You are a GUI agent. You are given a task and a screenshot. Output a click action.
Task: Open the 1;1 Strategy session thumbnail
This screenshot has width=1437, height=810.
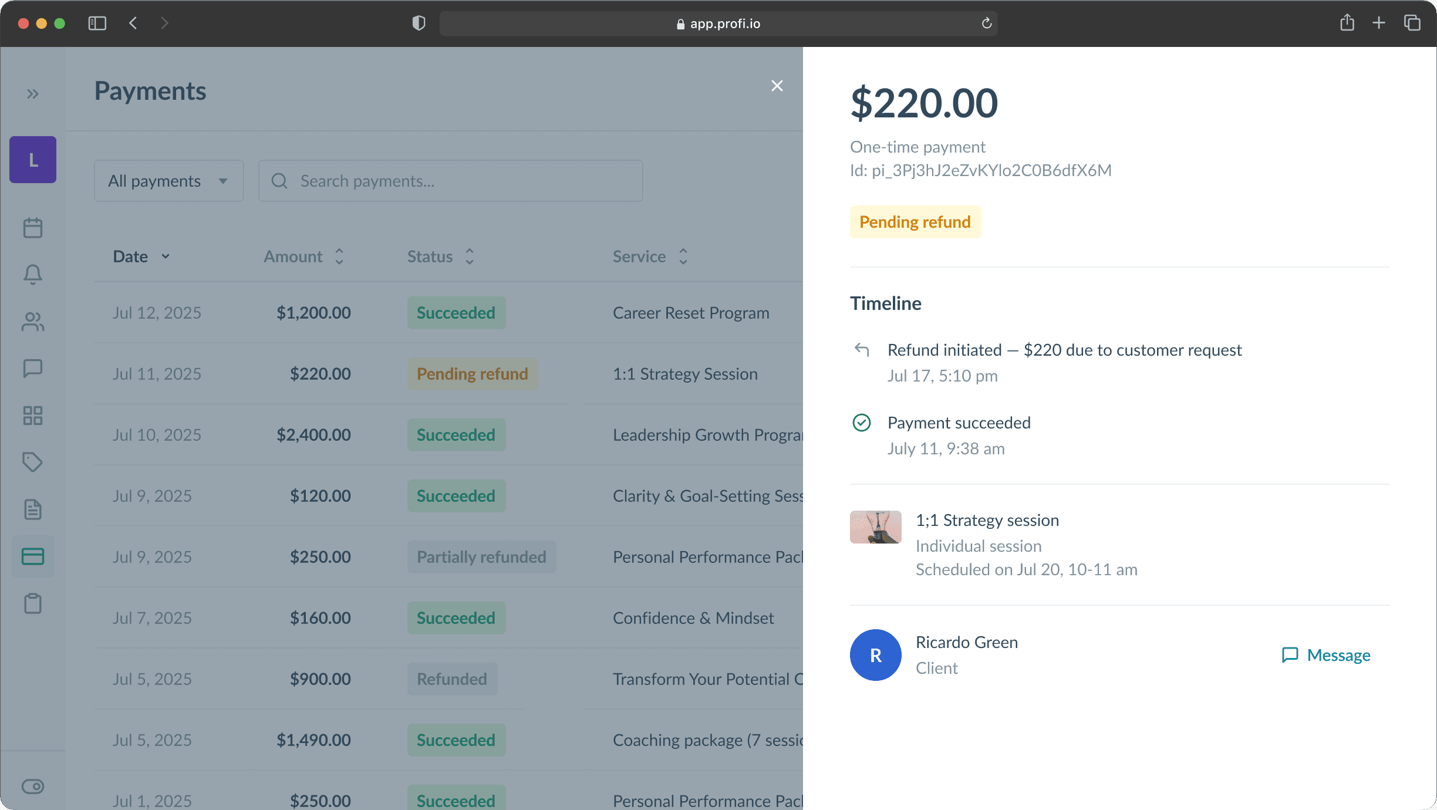coord(875,527)
